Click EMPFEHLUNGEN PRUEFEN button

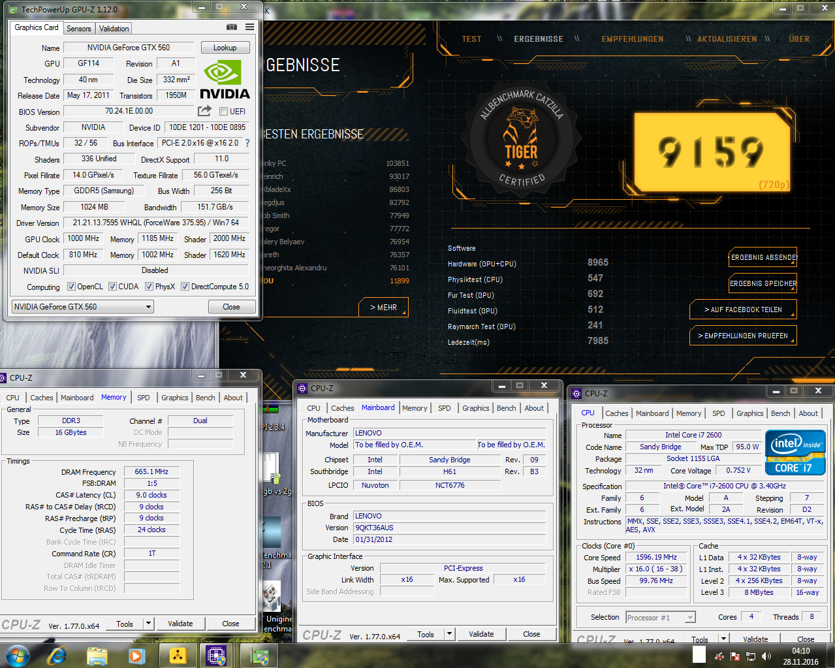click(743, 336)
